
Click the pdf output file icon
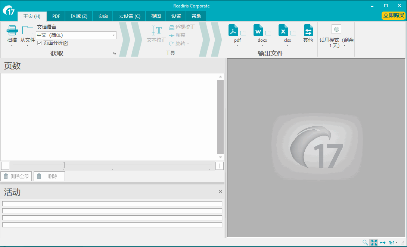tap(233, 31)
